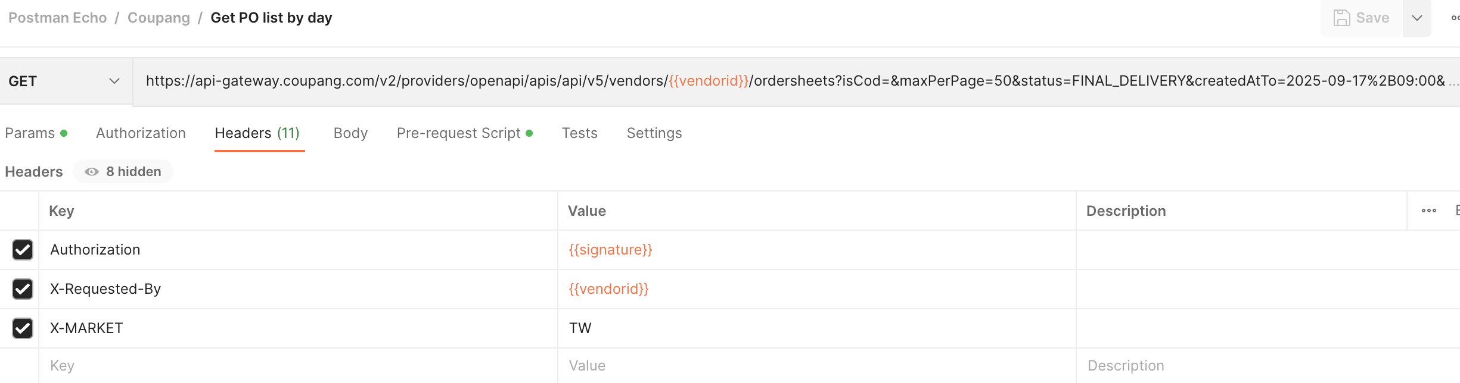
Task: Disable the X-MARKET header checkbox
Action: click(23, 328)
